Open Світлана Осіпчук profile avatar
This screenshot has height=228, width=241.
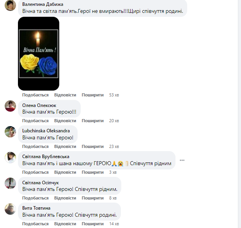click(10, 183)
